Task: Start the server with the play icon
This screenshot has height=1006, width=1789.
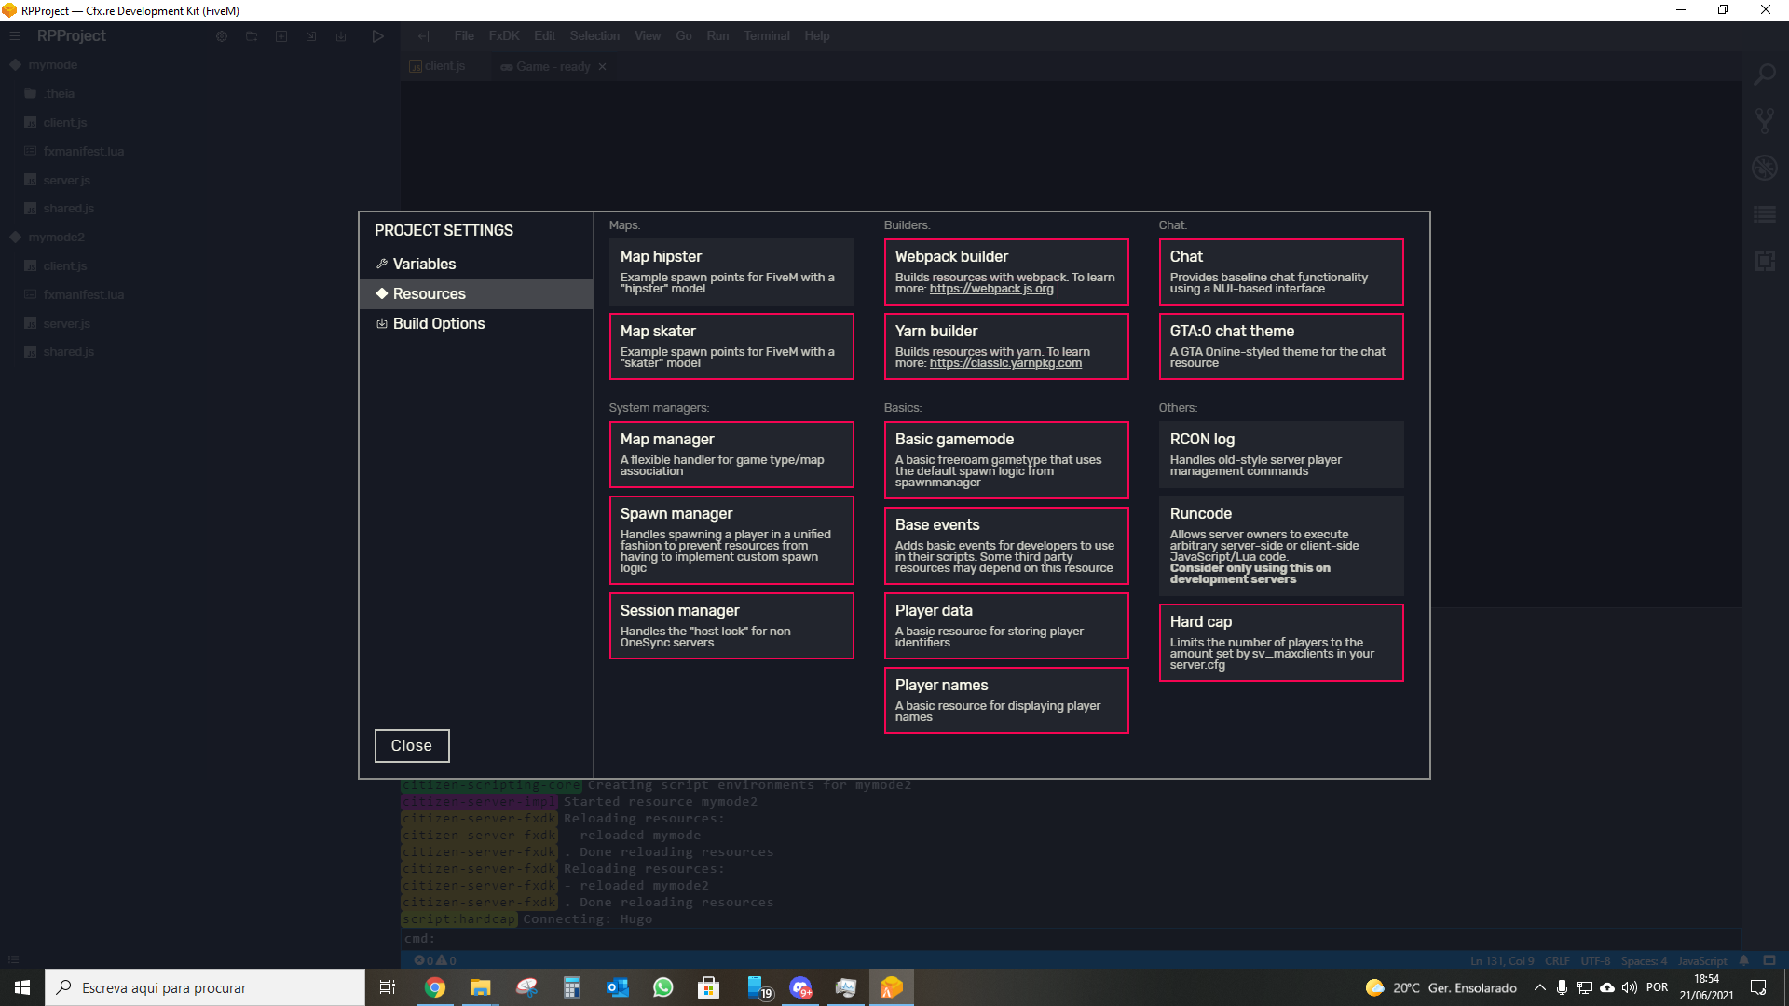Action: [377, 36]
